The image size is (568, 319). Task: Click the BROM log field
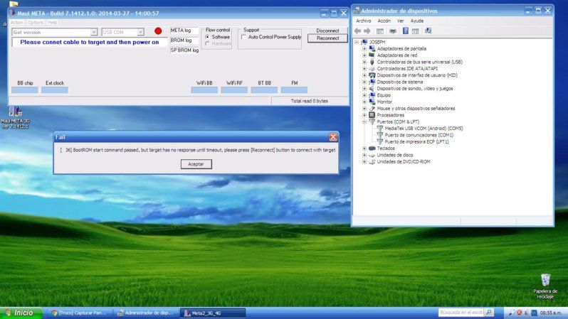(184, 40)
